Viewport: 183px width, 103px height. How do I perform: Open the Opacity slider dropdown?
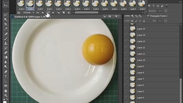[x=166, y=11]
